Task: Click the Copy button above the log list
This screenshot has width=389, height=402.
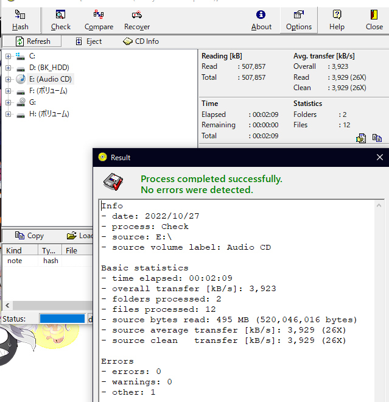Action: click(29, 236)
